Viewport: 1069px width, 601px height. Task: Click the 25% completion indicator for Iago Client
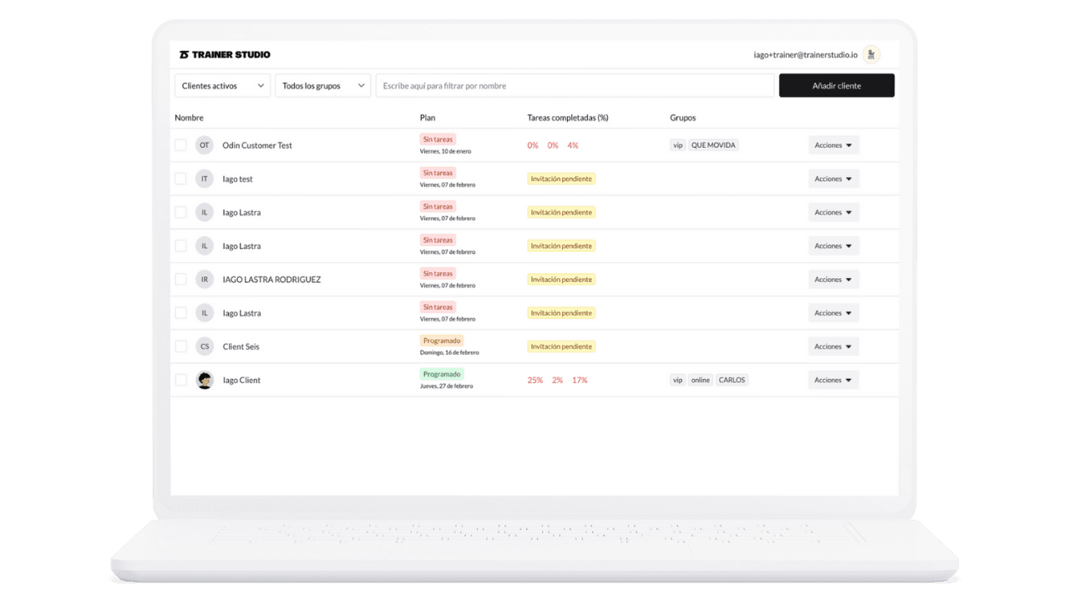pos(534,379)
